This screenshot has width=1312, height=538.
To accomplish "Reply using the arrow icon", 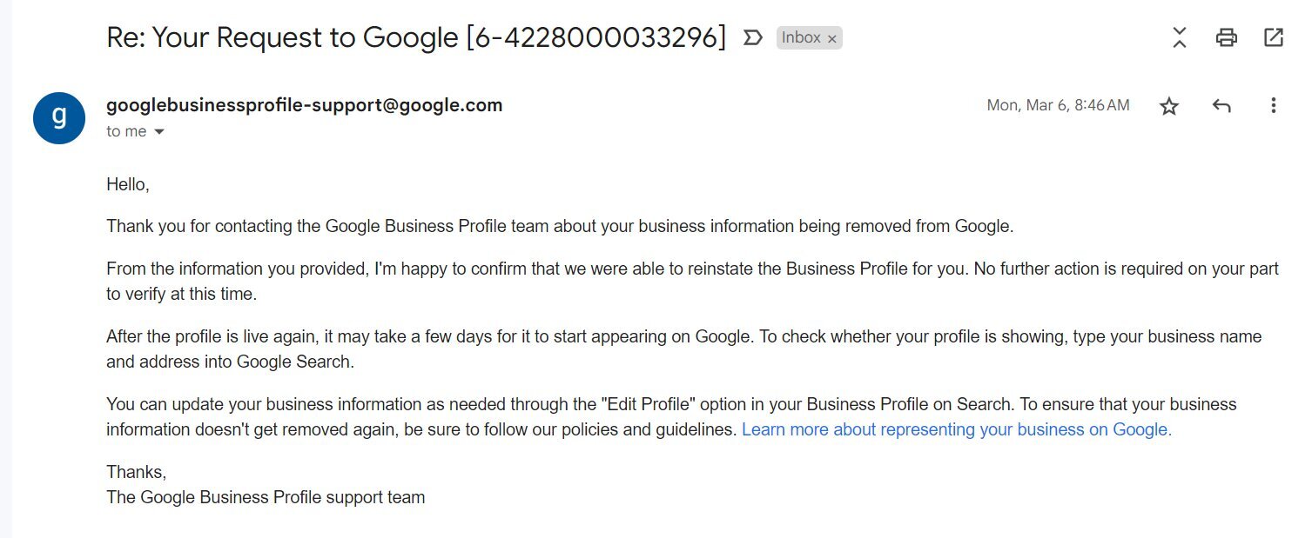I will 1221,106.
